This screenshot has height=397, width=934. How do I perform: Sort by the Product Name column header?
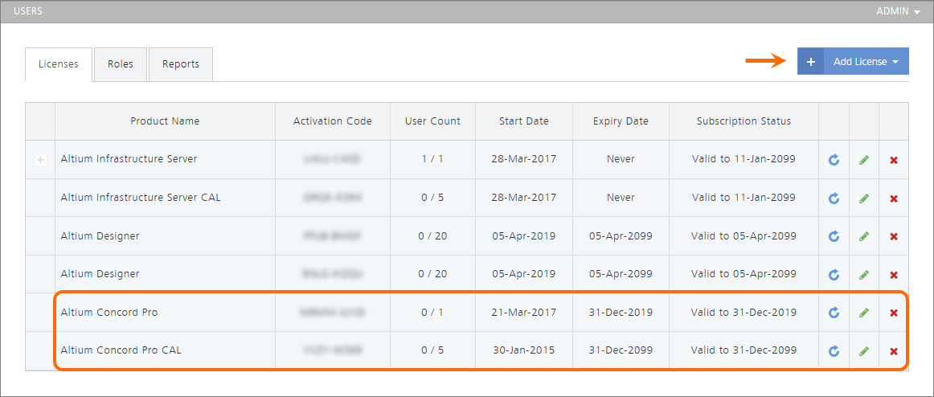click(x=165, y=121)
